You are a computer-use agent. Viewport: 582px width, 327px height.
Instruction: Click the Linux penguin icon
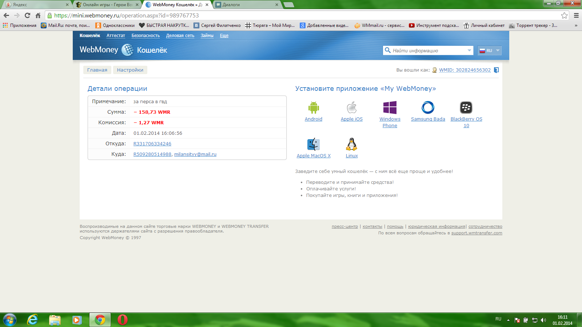point(351,144)
